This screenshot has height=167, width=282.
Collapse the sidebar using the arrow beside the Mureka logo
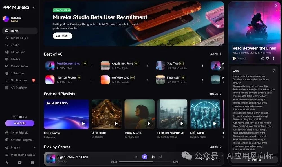click(x=34, y=7)
